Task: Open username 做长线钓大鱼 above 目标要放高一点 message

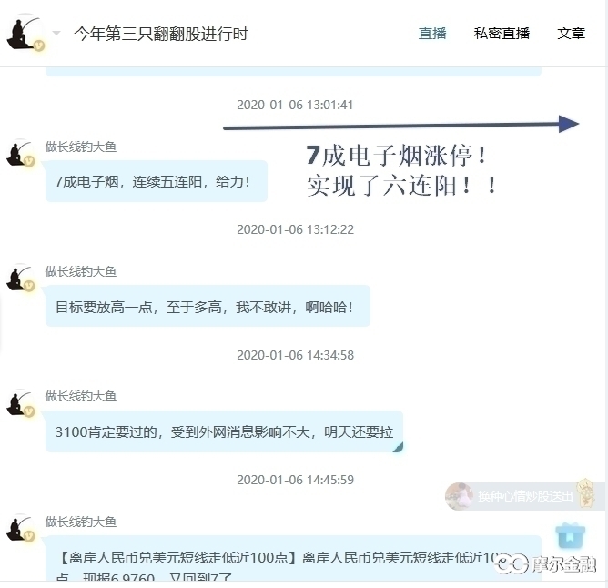Action: (81, 271)
